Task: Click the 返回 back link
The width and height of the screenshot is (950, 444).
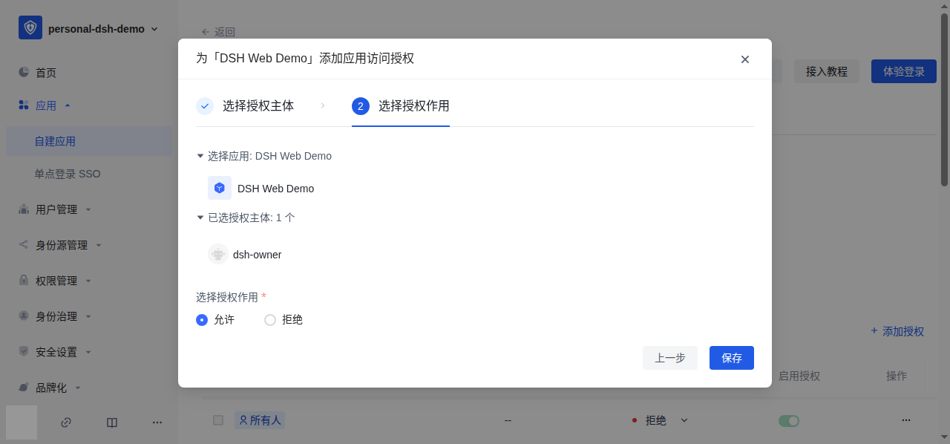Action: click(218, 32)
